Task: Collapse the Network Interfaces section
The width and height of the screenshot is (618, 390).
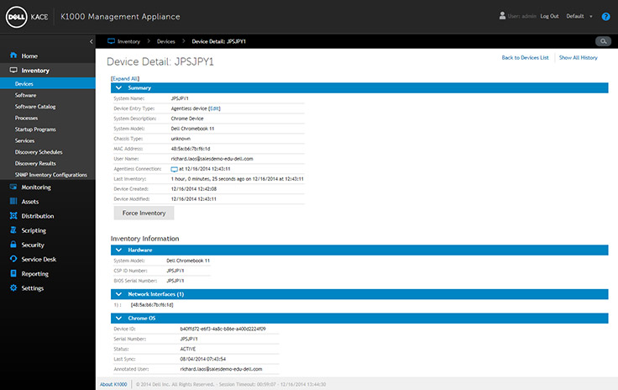Action: (118, 294)
